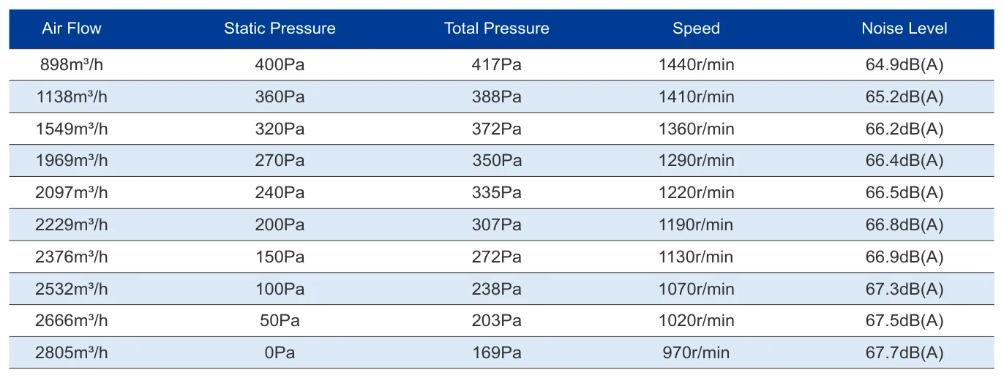Select the 66.4dB(A) noise level cell
Screen dimensions: 1004x378
(904, 161)
